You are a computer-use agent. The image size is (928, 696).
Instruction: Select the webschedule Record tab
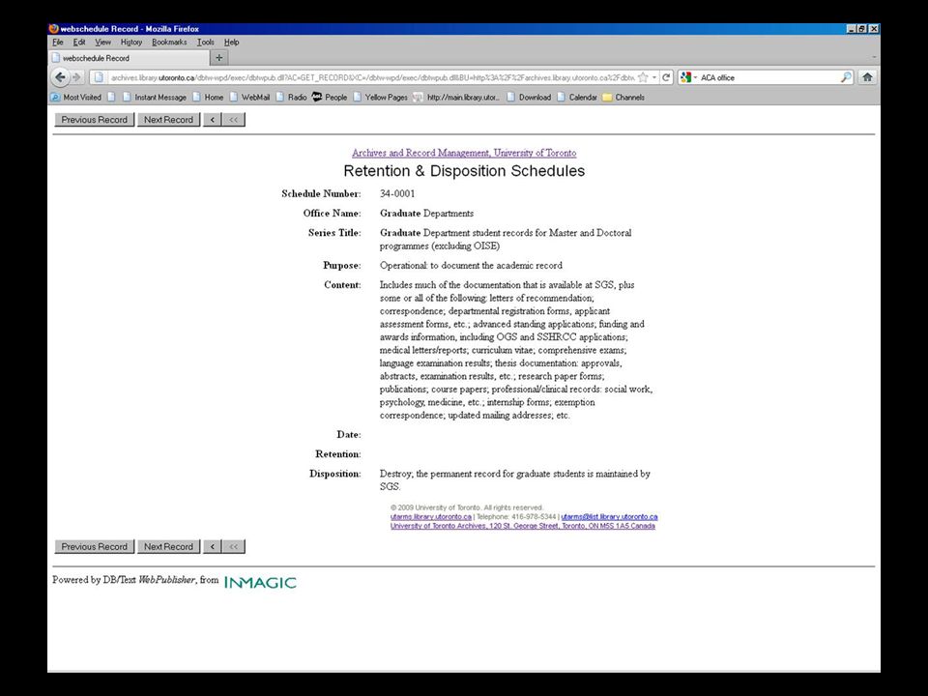[x=129, y=58]
